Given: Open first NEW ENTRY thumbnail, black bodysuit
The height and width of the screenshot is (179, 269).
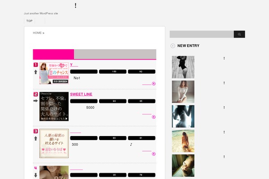Looking at the screenshot, I should click(x=183, y=67).
